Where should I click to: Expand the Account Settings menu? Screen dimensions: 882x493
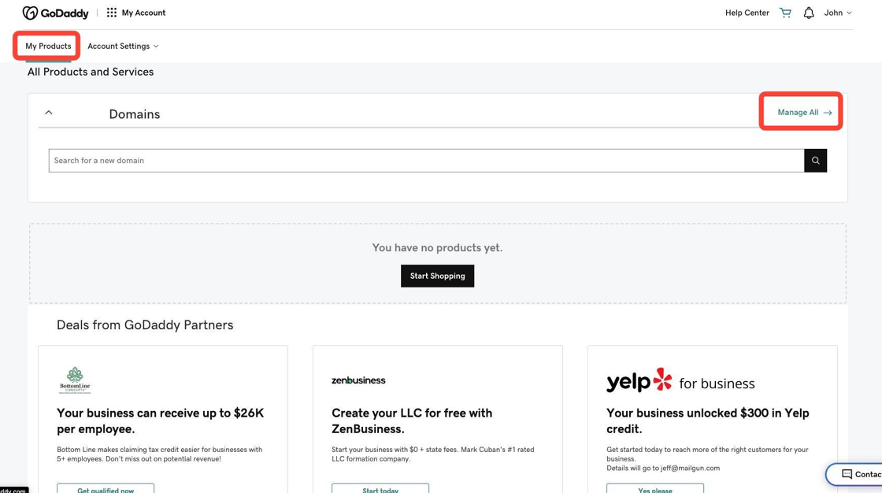click(123, 46)
